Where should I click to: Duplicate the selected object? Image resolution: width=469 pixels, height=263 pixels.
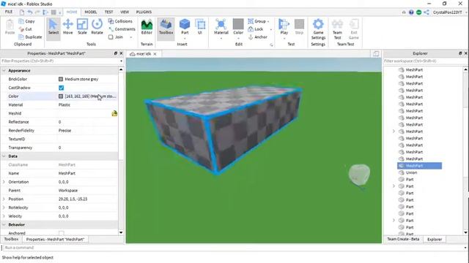coord(30,37)
